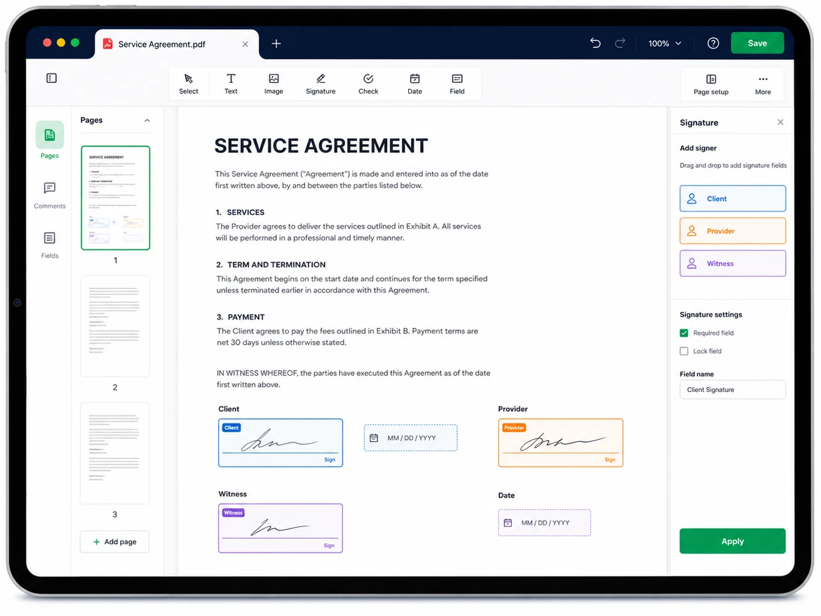Select page 1 thumbnail
821x616 pixels.
click(x=116, y=198)
